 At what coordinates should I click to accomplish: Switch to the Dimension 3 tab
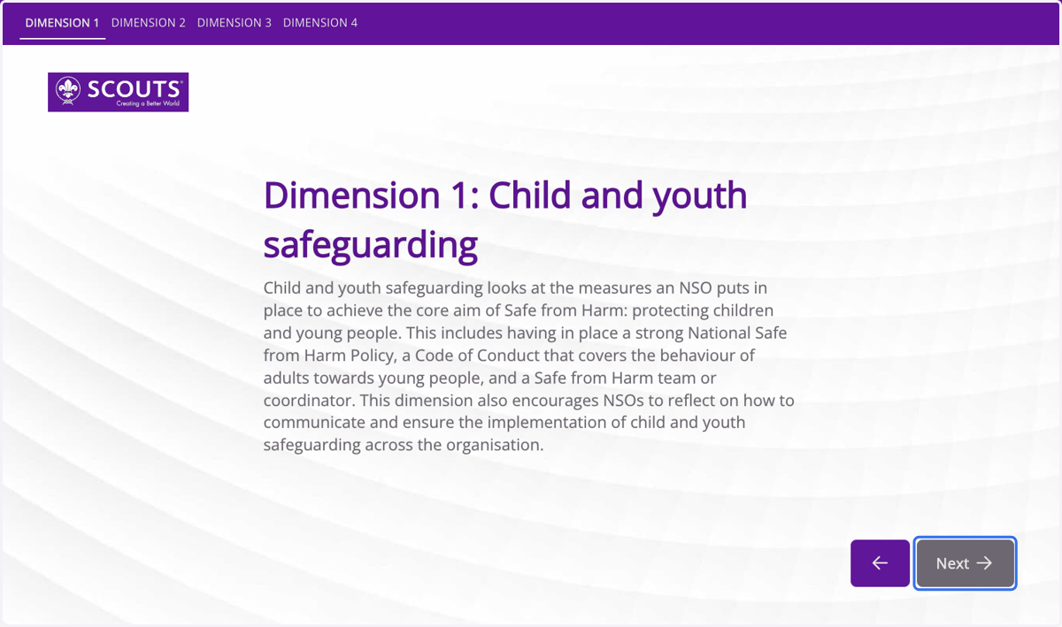(x=235, y=23)
